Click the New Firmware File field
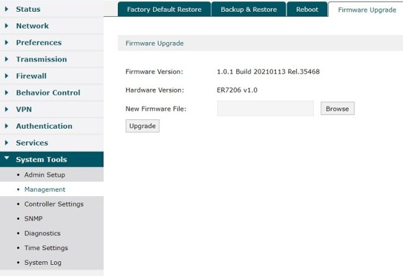 coord(265,109)
